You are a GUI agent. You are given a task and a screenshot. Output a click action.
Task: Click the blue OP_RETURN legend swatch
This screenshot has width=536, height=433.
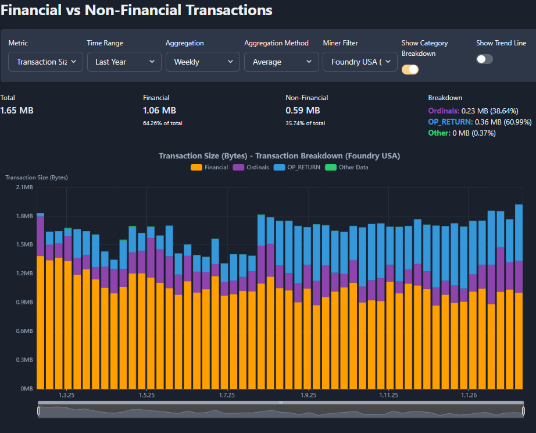pos(279,168)
